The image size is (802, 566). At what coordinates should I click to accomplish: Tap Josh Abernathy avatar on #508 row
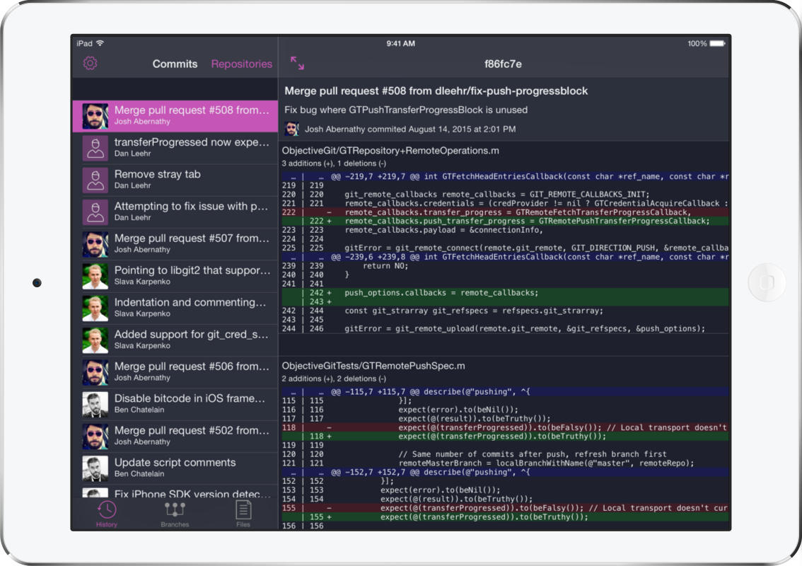[x=95, y=116]
